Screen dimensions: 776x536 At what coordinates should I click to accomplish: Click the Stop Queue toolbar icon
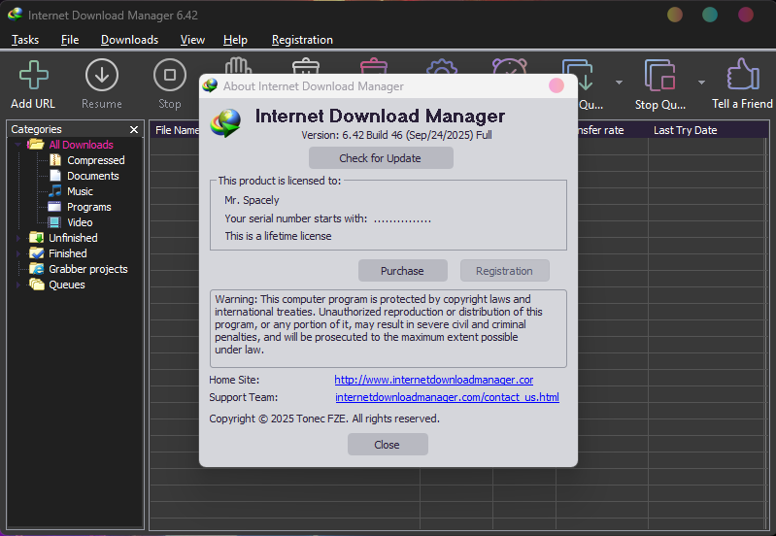click(659, 75)
